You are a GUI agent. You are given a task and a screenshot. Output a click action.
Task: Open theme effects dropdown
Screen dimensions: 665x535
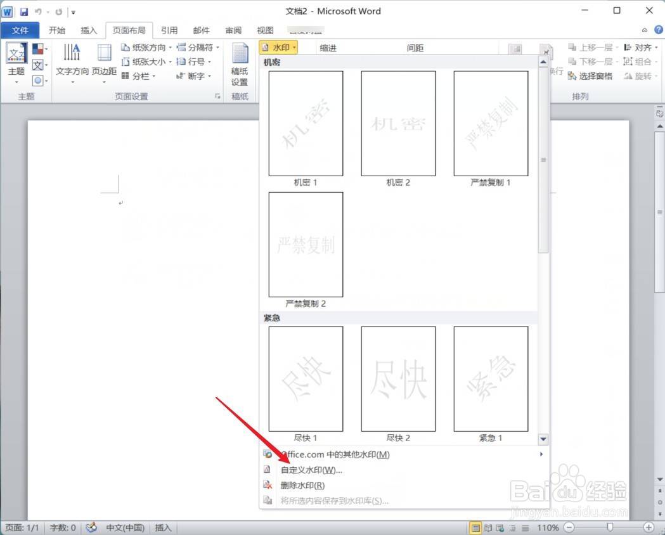(x=40, y=80)
